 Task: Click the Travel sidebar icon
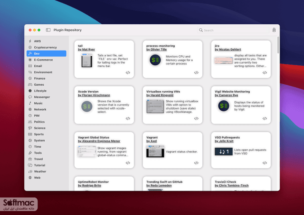(x=30, y=159)
